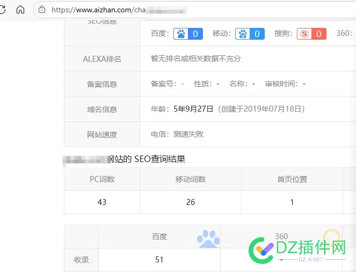Click the ALEXA排名 row label
Screen dimensions: 356x272
(x=101, y=59)
